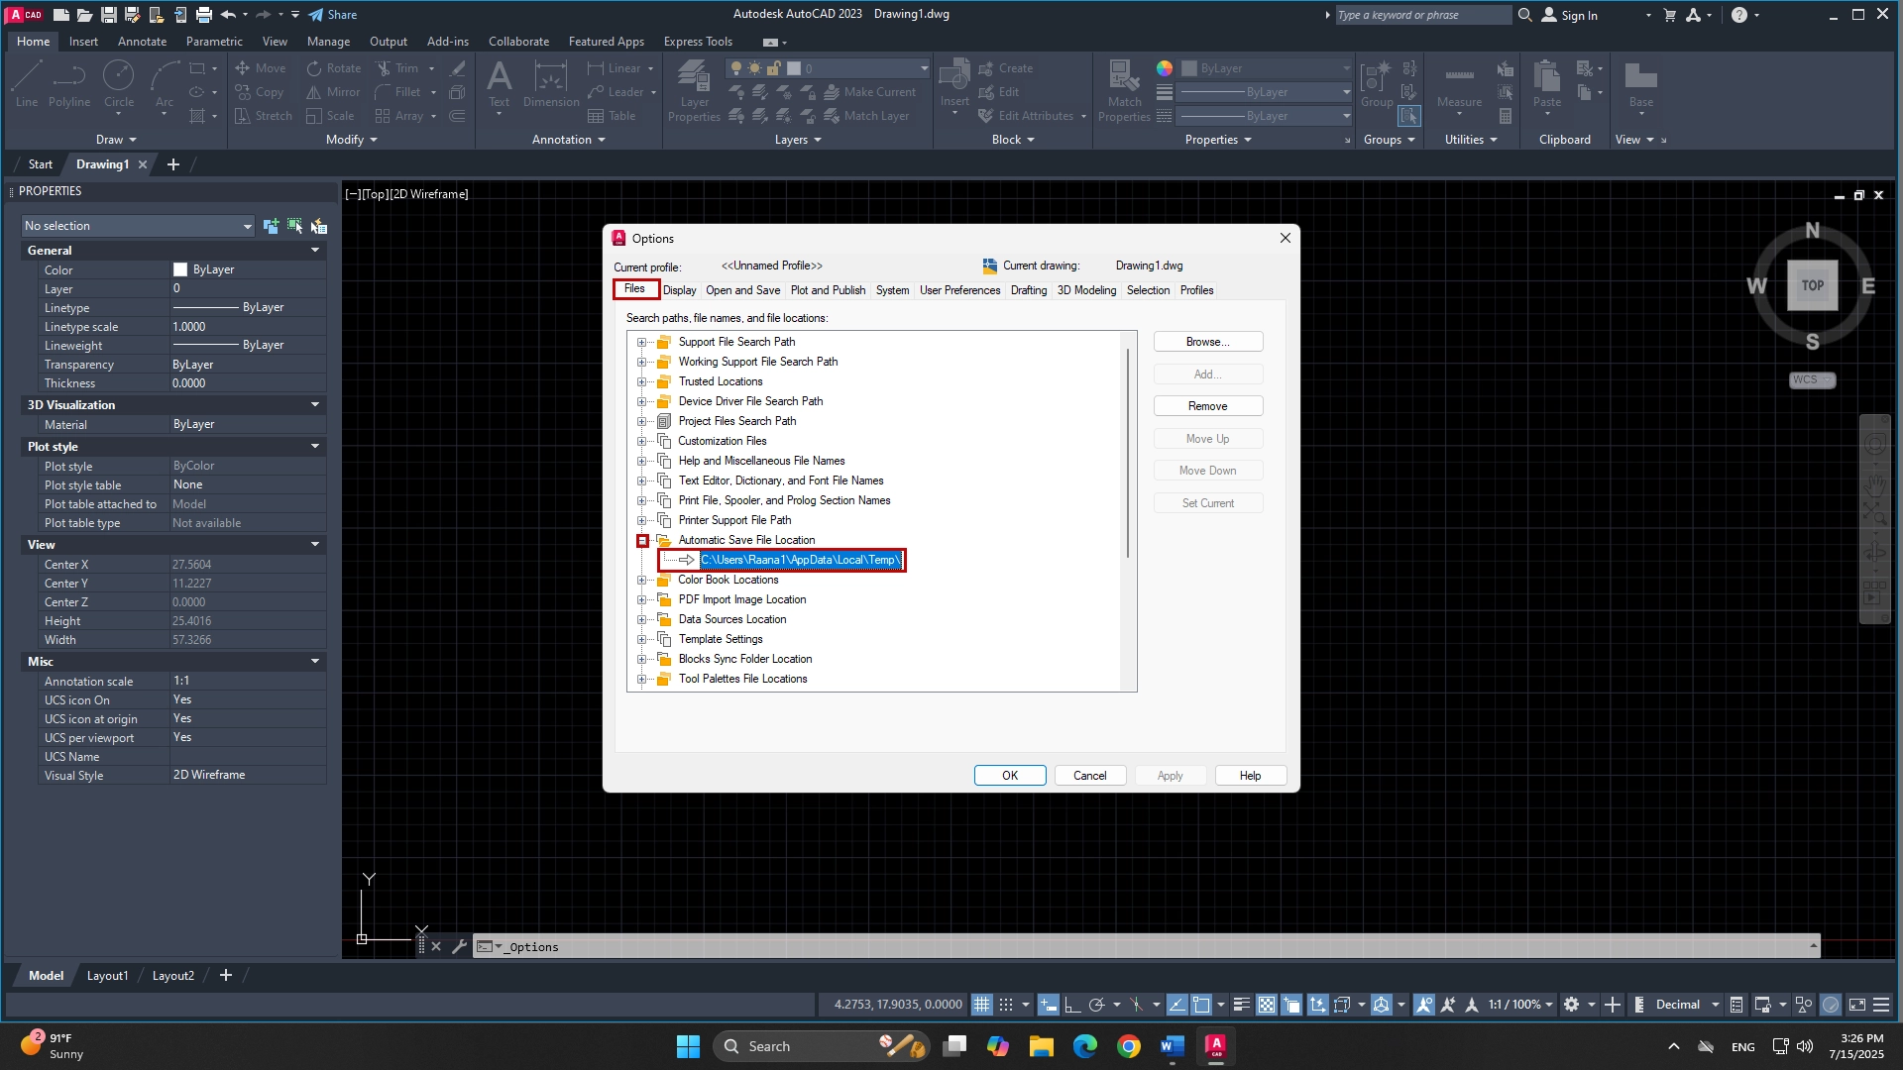Collapse Automatic Save File Location node

tap(642, 540)
